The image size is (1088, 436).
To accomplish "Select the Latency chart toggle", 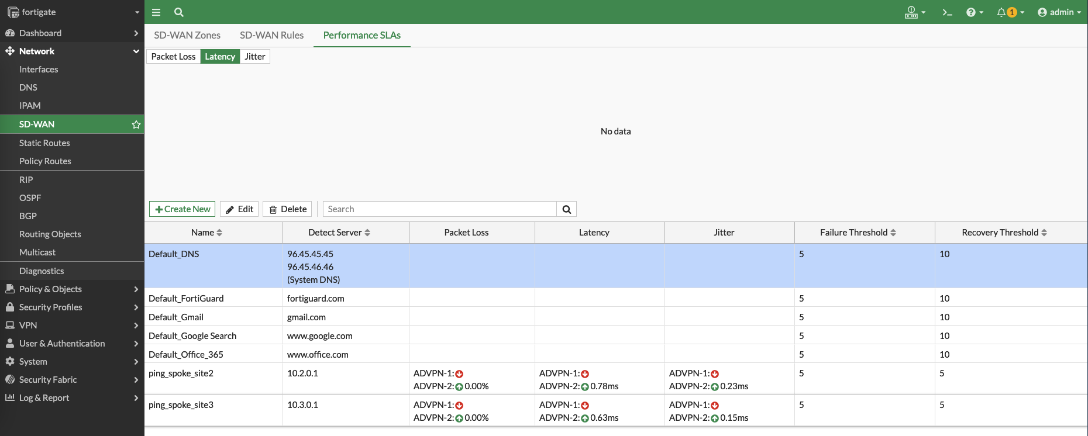I will 220,57.
